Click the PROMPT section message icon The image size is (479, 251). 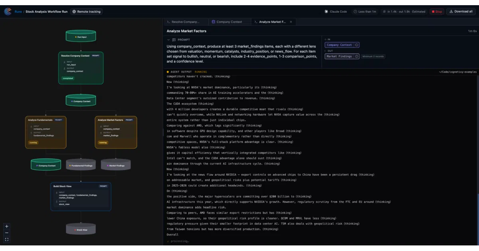tap(174, 40)
